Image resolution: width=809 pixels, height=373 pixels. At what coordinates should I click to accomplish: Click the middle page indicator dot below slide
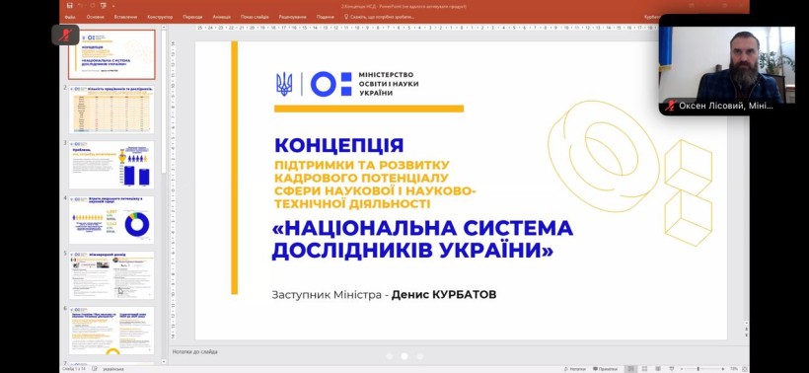pyautogui.click(x=404, y=356)
